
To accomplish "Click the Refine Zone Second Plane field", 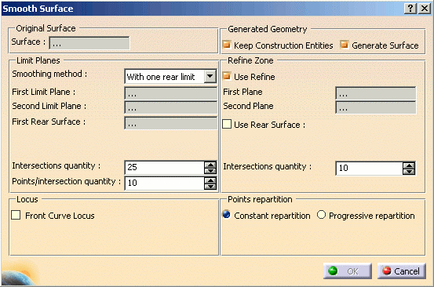I will click(x=376, y=107).
